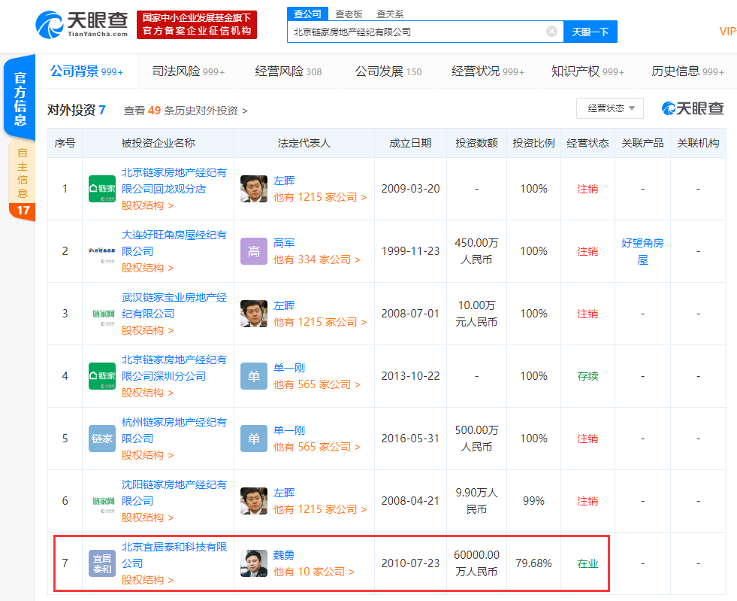The image size is (737, 601).
Task: Open the 知识产权 tab
Action: pyautogui.click(x=587, y=71)
